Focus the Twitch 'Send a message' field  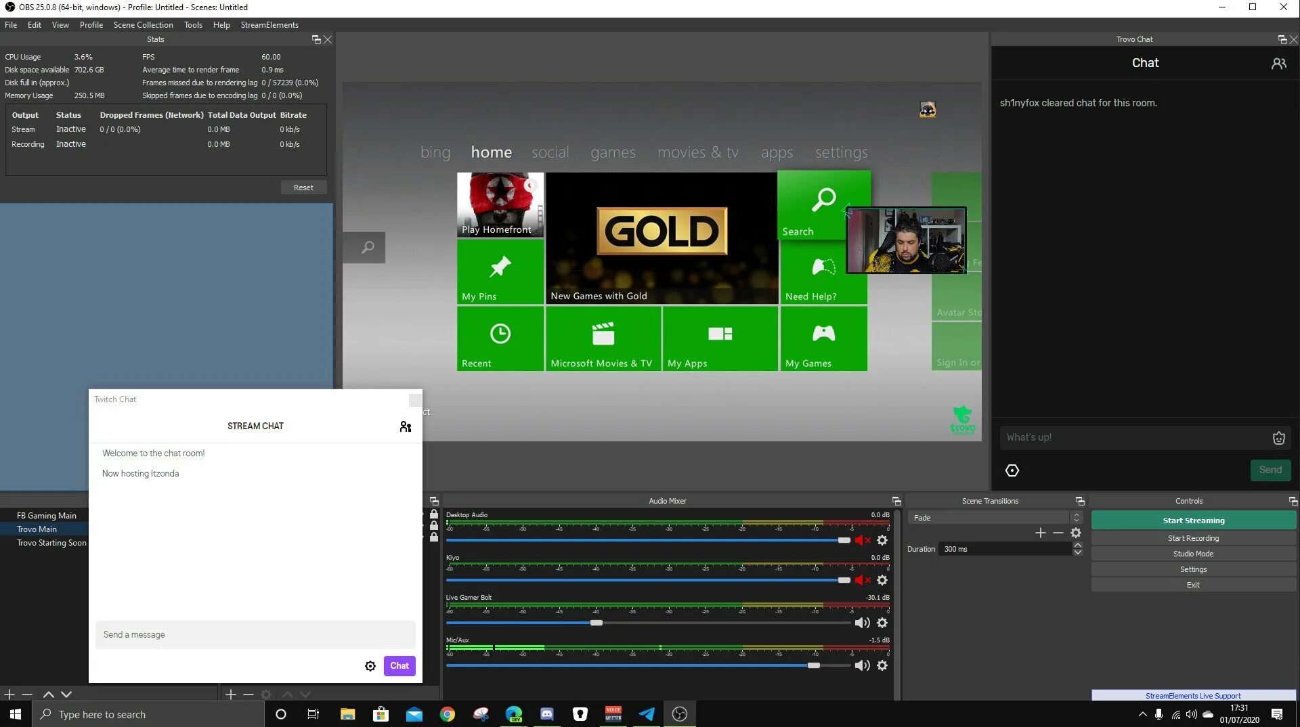(x=255, y=635)
